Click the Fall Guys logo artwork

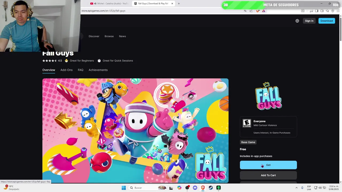point(268,96)
